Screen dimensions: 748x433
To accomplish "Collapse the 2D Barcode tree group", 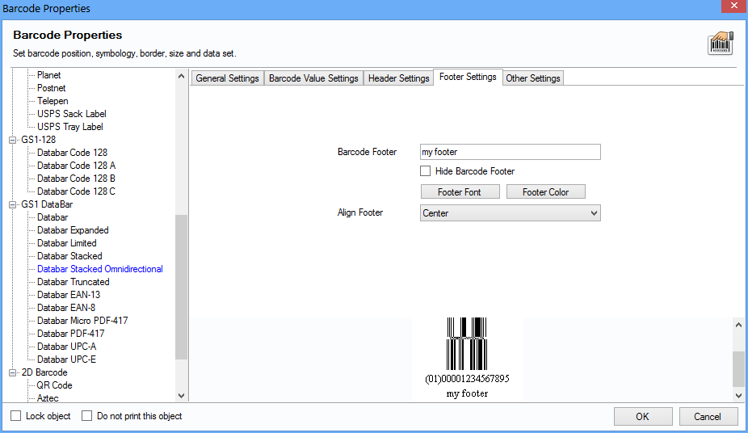I will coord(13,373).
